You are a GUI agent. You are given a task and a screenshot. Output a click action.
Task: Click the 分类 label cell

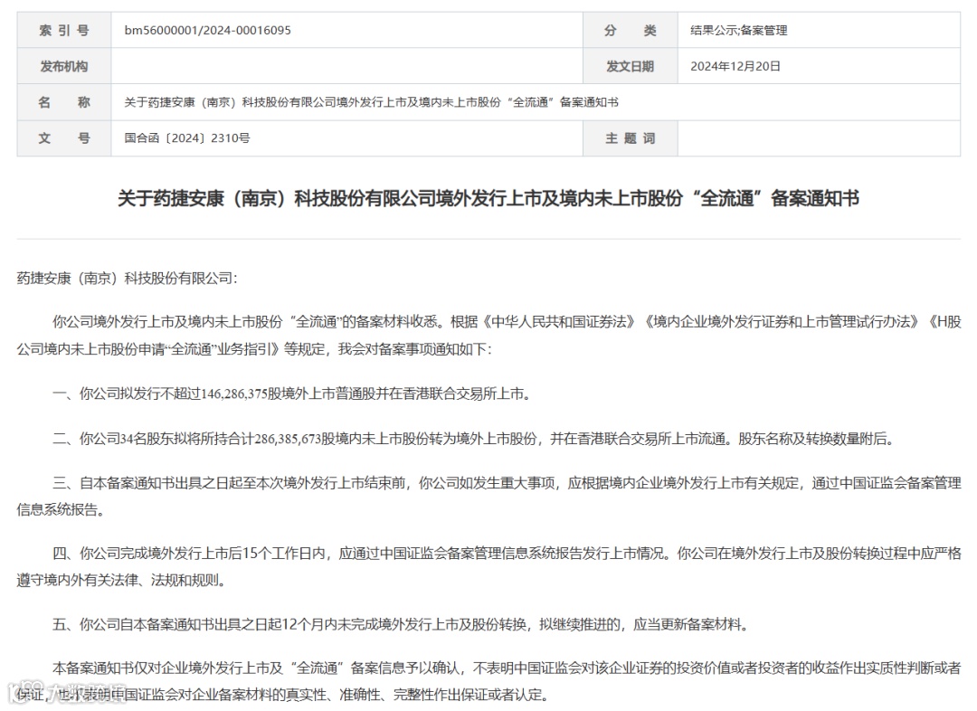pyautogui.click(x=630, y=31)
